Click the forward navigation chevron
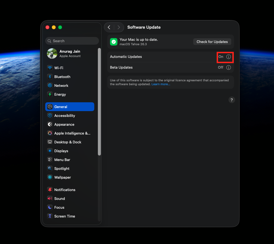Screen dimensions: 274x244 point(119,27)
